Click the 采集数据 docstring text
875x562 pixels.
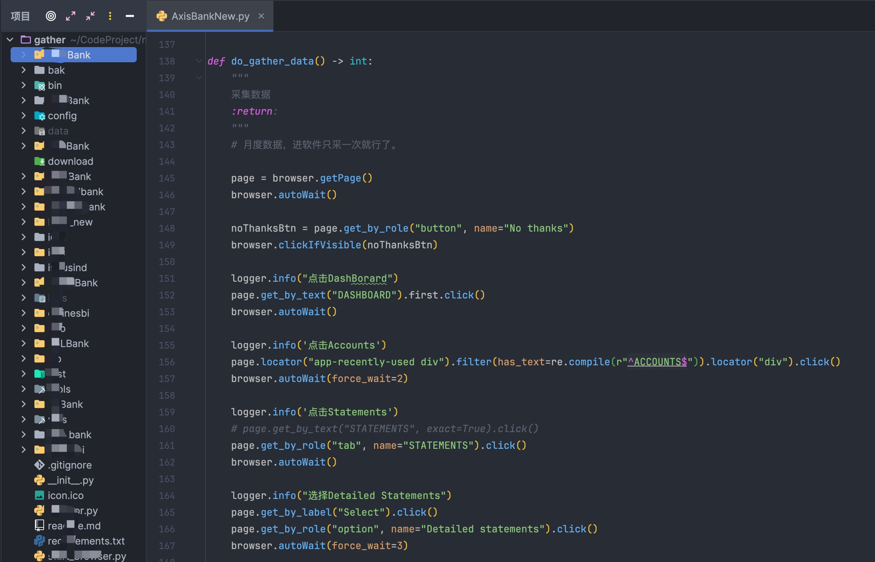pyautogui.click(x=251, y=95)
